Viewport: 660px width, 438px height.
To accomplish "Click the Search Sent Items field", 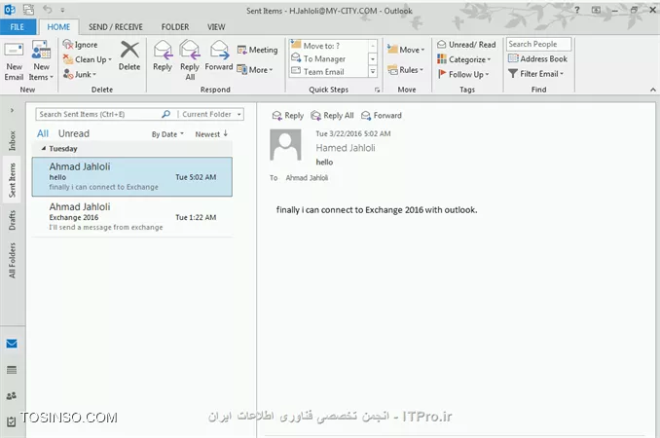I will coord(99,115).
